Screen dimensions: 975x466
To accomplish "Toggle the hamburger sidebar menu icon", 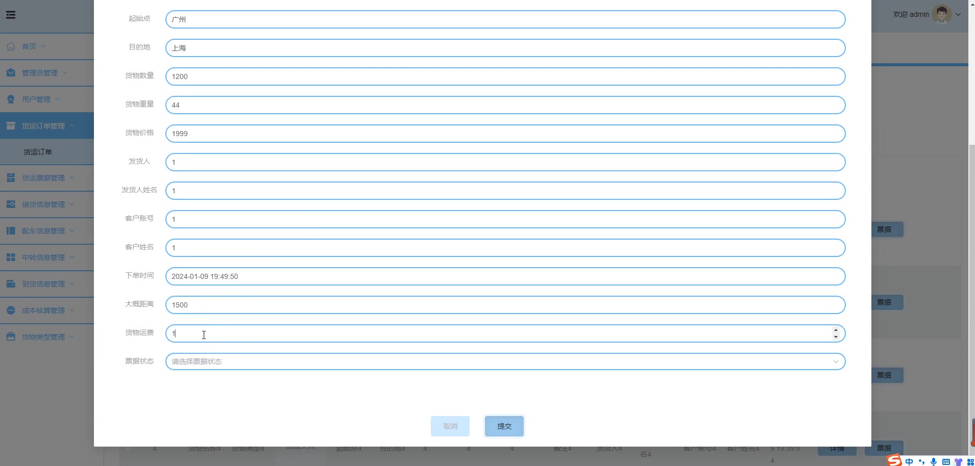I will point(11,15).
